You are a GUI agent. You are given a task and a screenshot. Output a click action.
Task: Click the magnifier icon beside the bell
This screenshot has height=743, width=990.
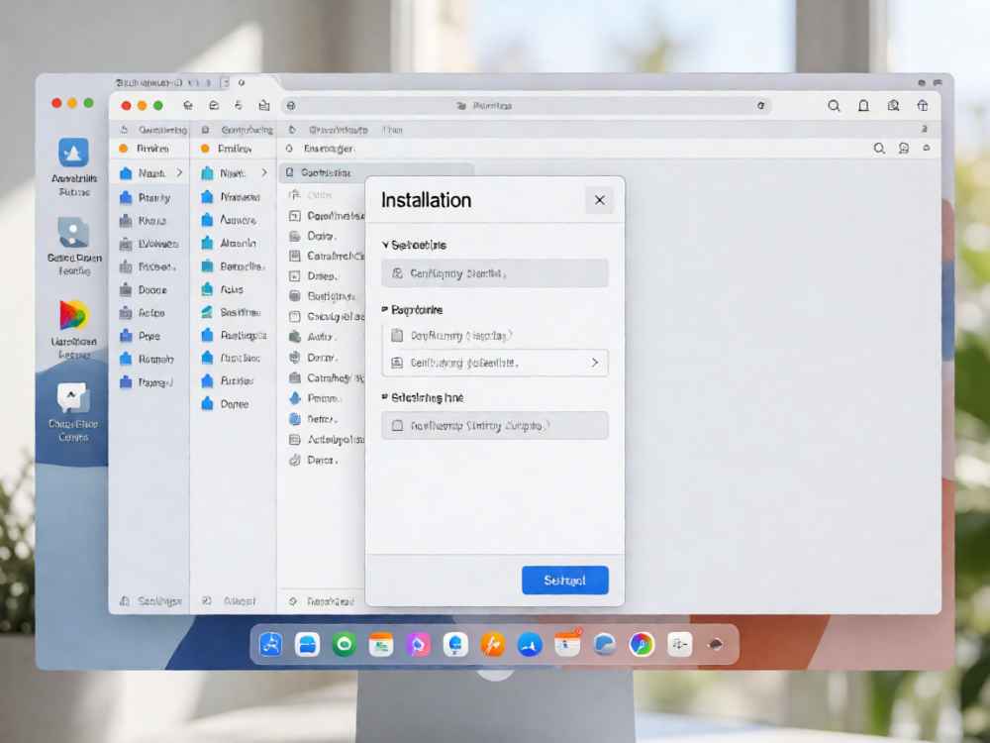point(834,106)
